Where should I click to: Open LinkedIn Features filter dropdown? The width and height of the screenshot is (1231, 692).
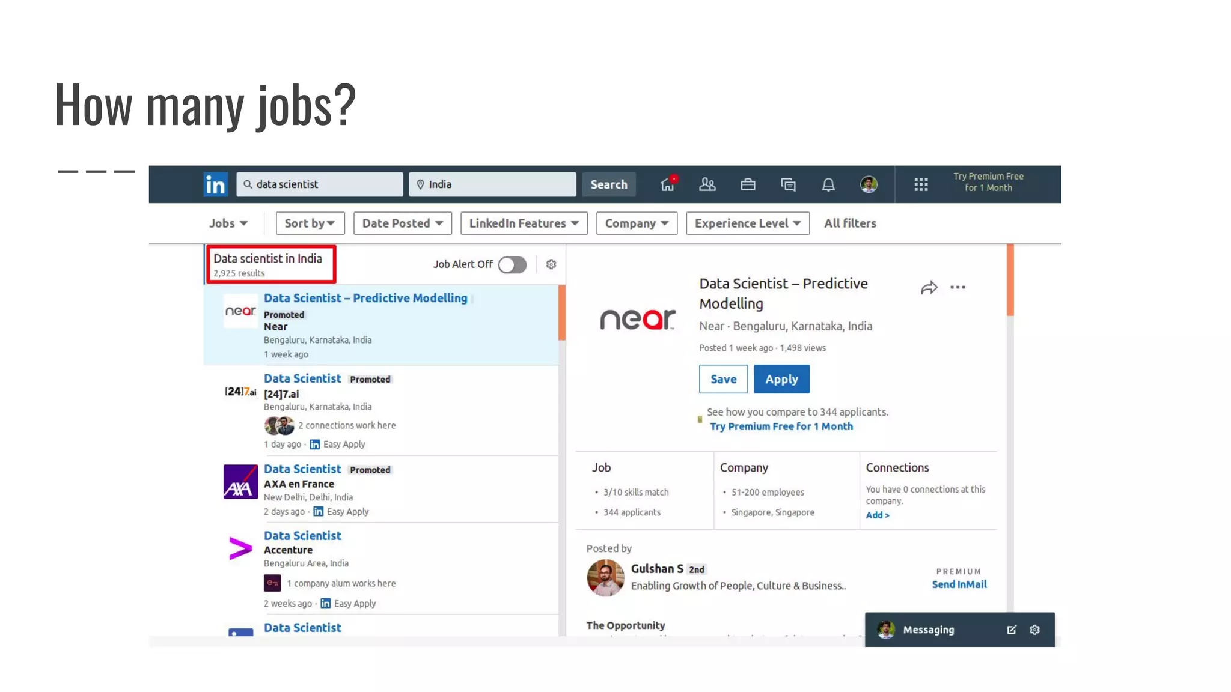click(x=524, y=223)
